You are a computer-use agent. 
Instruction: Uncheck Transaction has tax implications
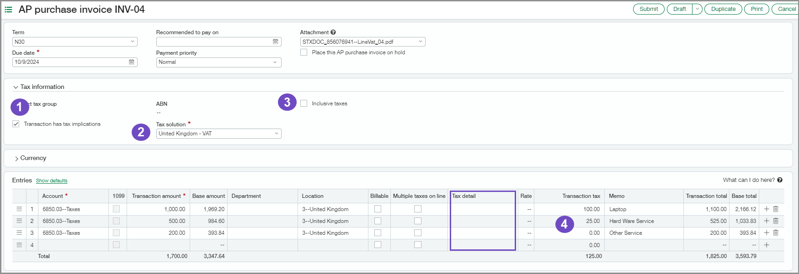click(x=16, y=124)
